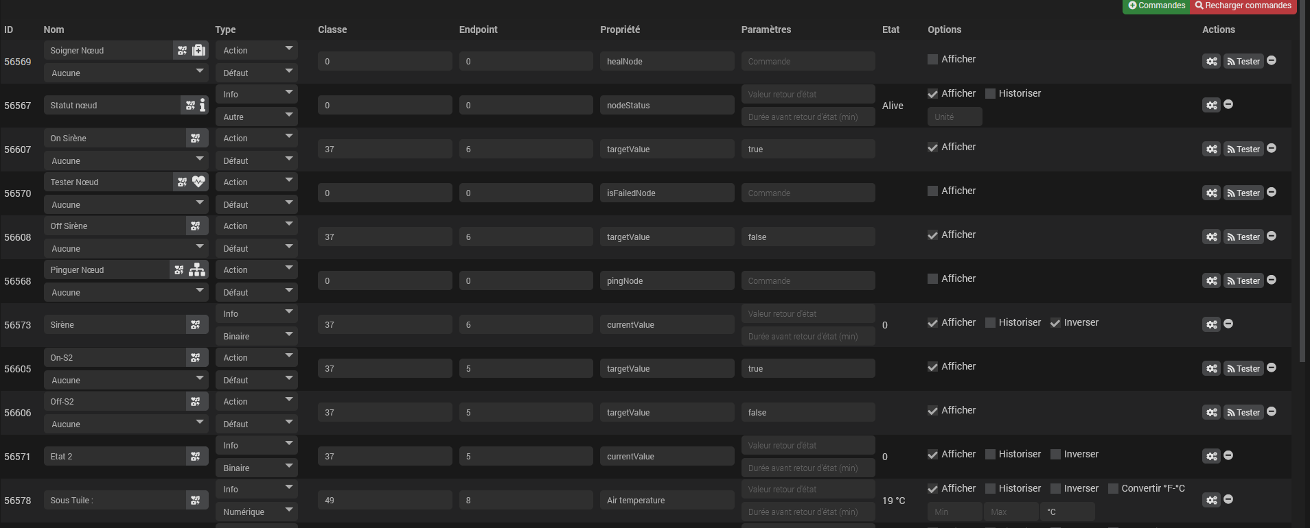The width and height of the screenshot is (1310, 528).
Task: Click the info icon on Statut nœud
Action: 203,105
